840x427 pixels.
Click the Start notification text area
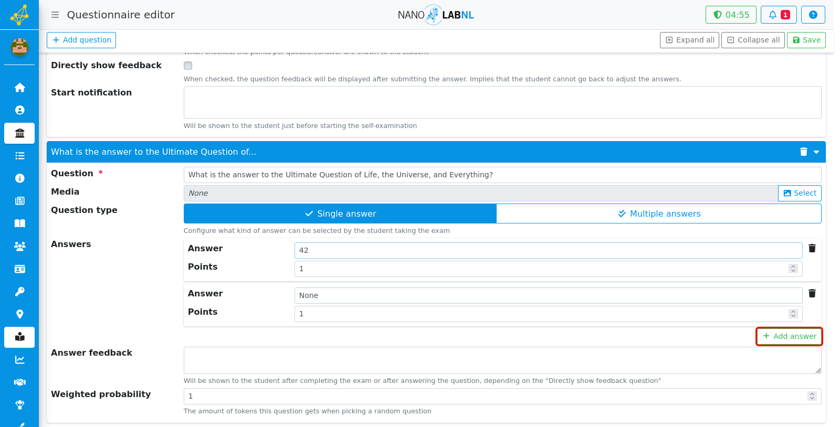pyautogui.click(x=502, y=102)
